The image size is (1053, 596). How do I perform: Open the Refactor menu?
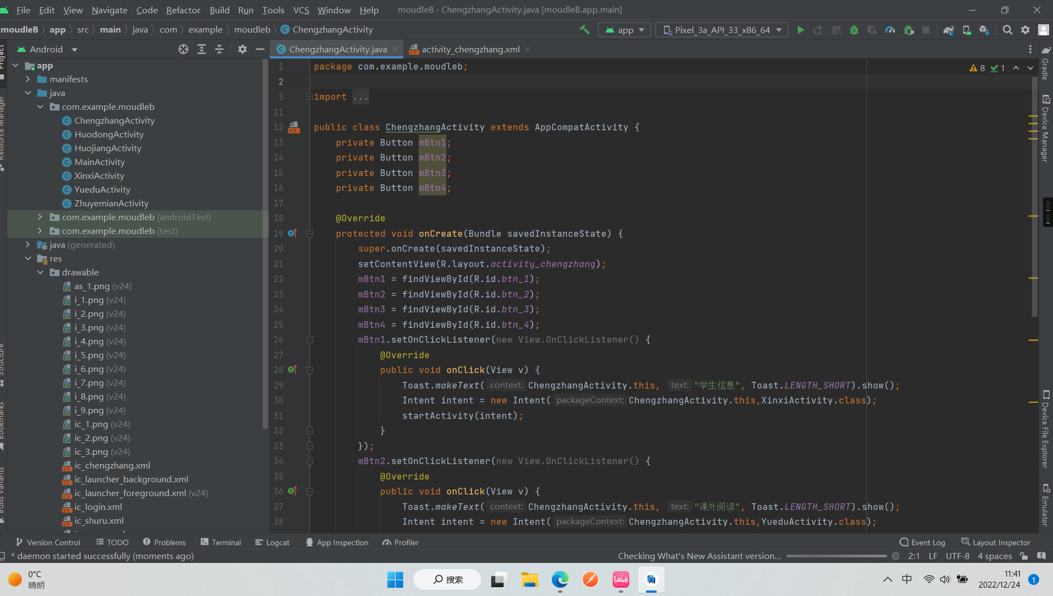click(183, 10)
